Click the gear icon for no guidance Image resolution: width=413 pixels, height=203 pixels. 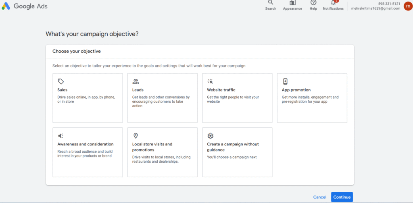pyautogui.click(x=210, y=136)
